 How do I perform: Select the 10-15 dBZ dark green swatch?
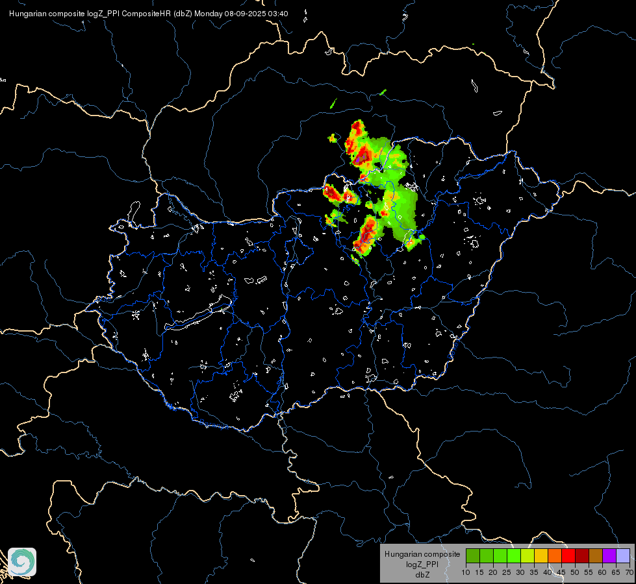473,555
